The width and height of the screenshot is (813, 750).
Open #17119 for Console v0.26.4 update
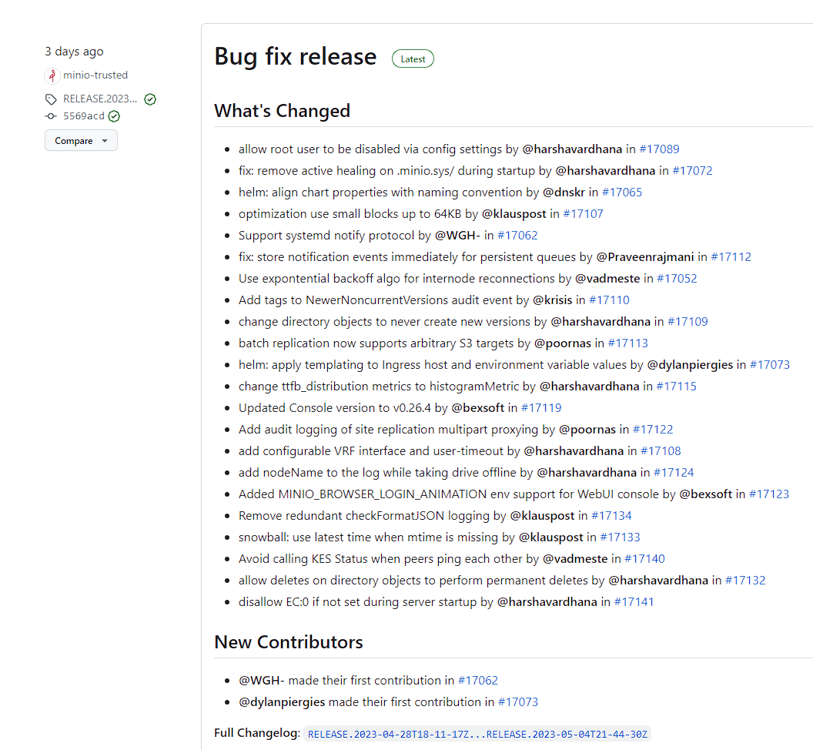[541, 407]
